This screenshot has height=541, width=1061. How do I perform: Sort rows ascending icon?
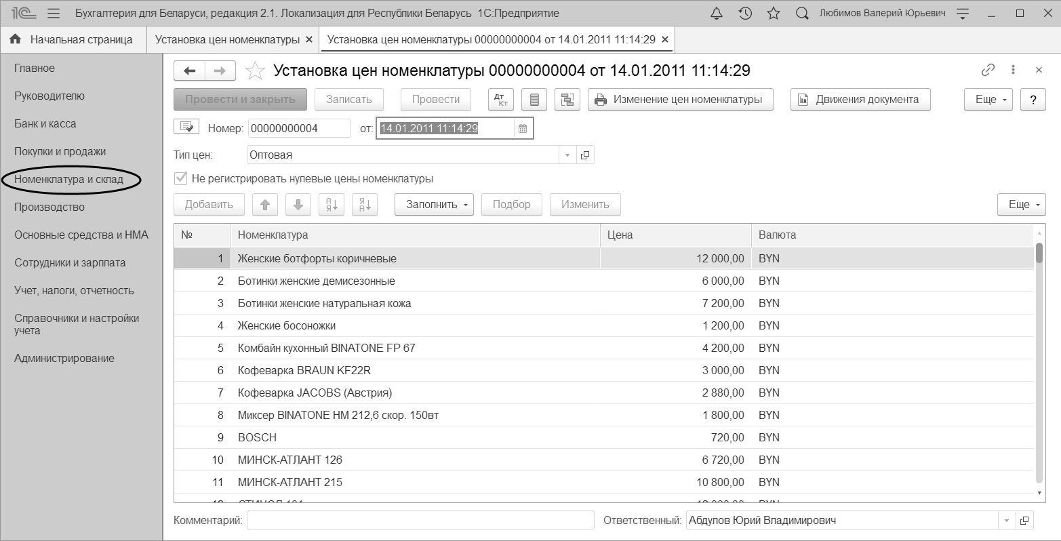click(332, 205)
